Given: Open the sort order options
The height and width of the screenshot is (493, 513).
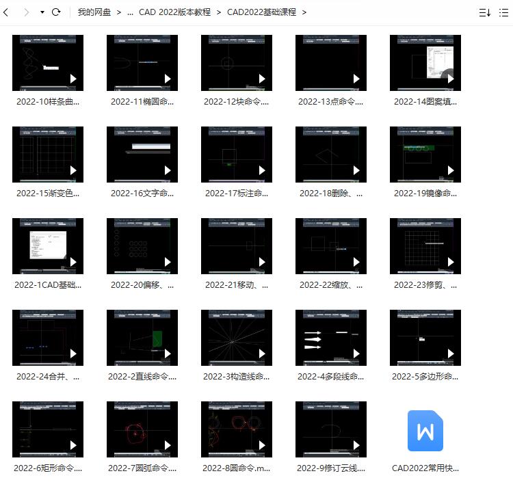Looking at the screenshot, I should pos(484,12).
